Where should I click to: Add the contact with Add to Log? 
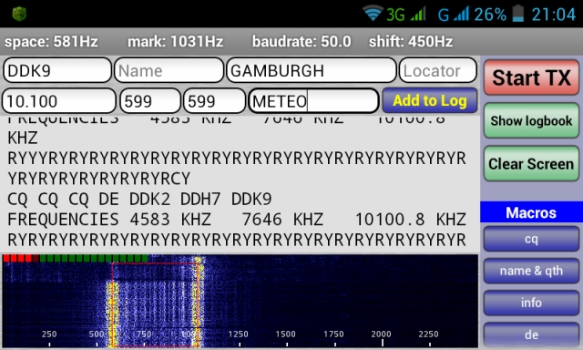click(x=429, y=100)
